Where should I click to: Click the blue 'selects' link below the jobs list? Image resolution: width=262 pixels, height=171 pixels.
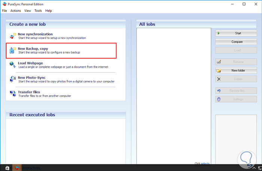[205, 163]
